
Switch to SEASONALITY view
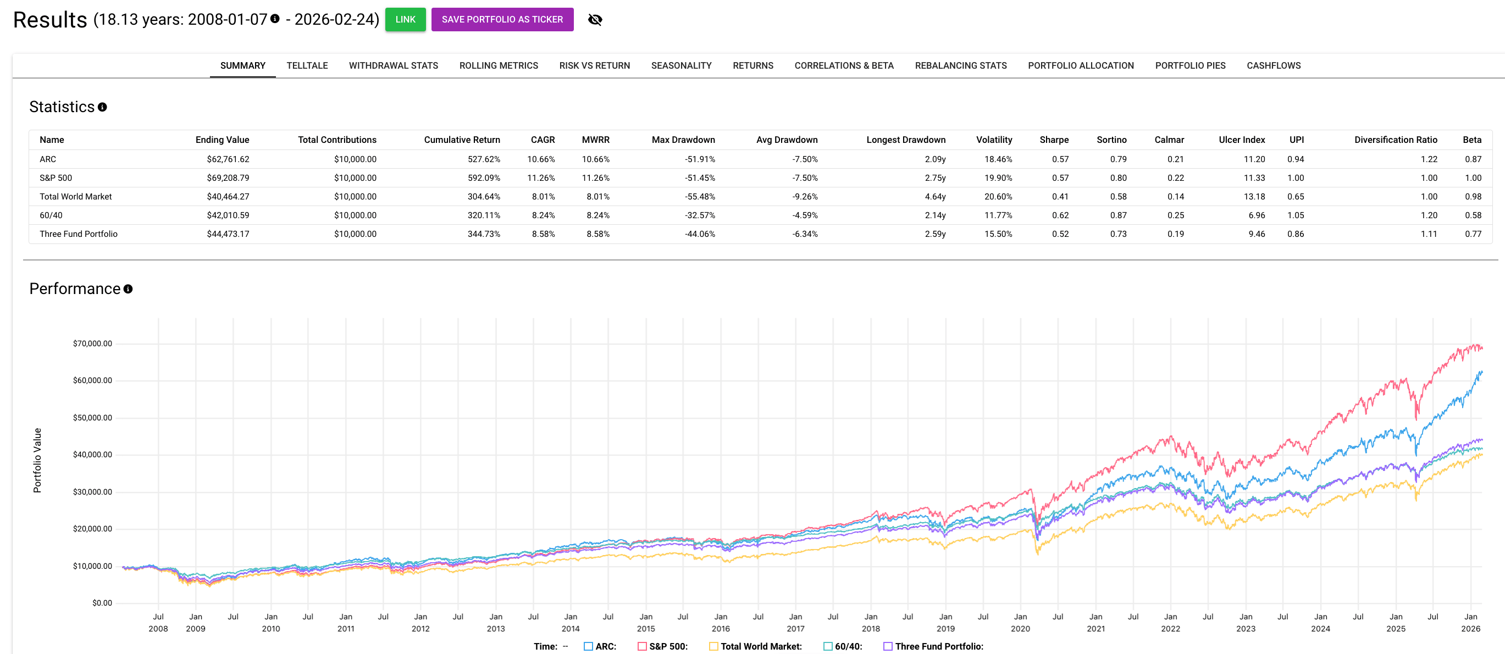tap(680, 65)
